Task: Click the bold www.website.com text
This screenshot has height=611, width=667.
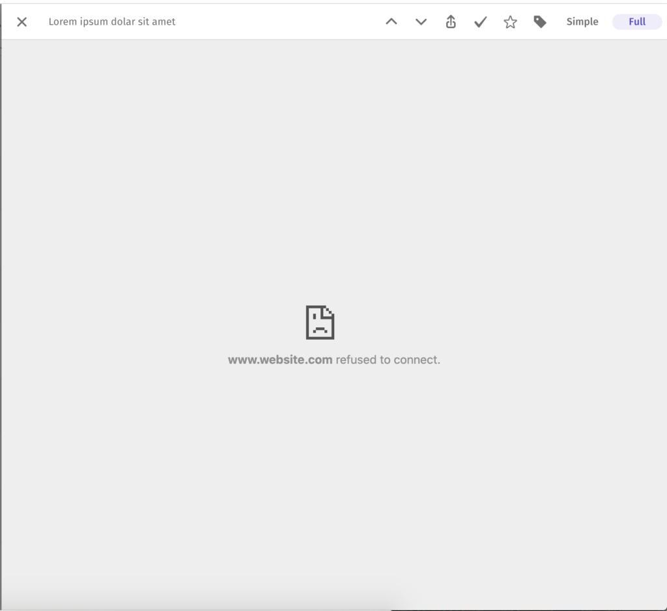Action: click(x=280, y=360)
